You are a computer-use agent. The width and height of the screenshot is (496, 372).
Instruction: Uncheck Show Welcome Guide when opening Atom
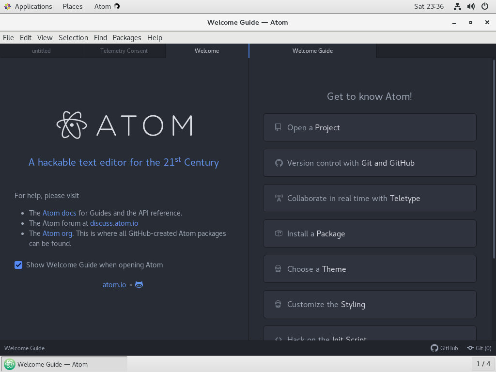(18, 265)
